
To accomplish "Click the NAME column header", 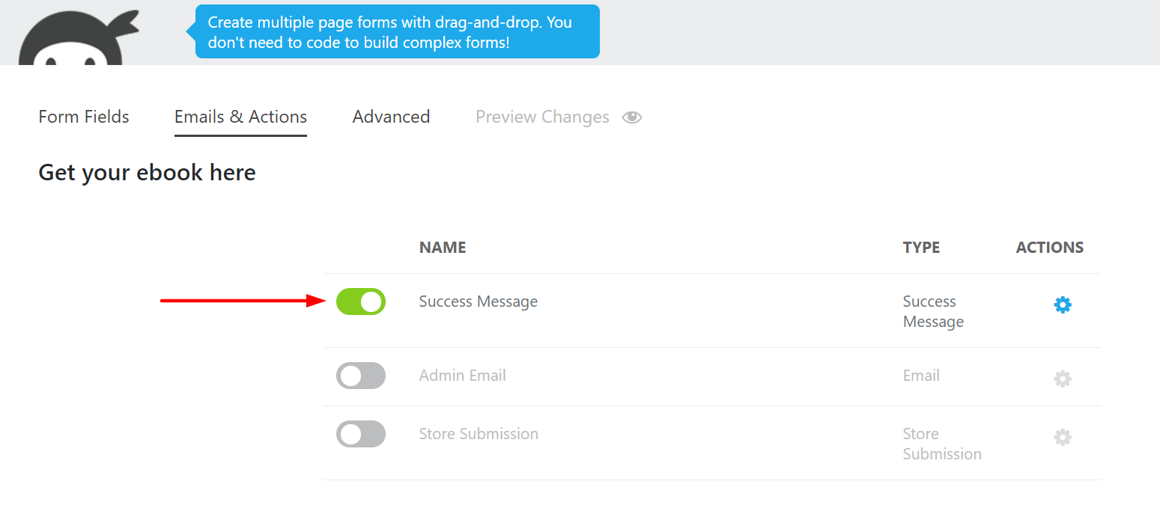I will (443, 248).
